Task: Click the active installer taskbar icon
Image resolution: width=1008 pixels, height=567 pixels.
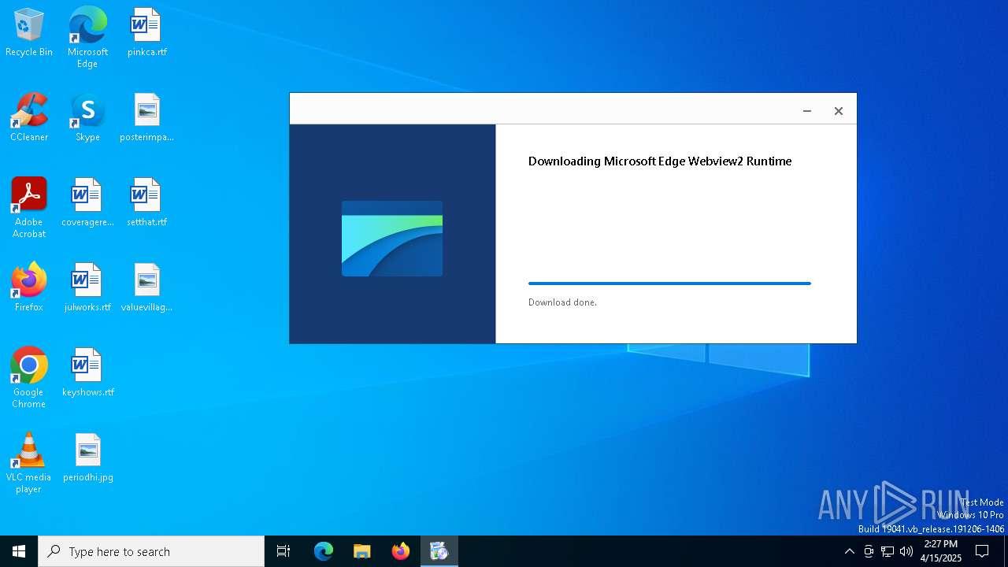Action: click(x=439, y=551)
